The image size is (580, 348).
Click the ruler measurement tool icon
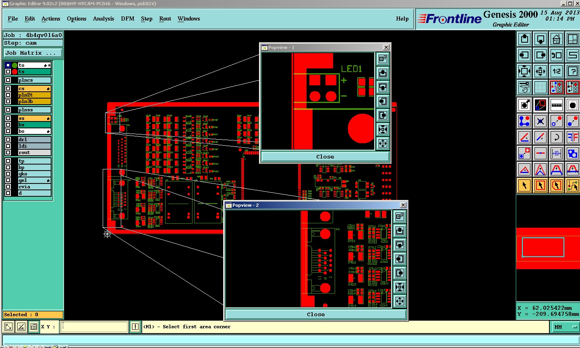point(557,105)
